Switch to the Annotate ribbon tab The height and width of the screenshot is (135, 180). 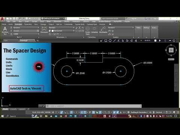[18, 24]
